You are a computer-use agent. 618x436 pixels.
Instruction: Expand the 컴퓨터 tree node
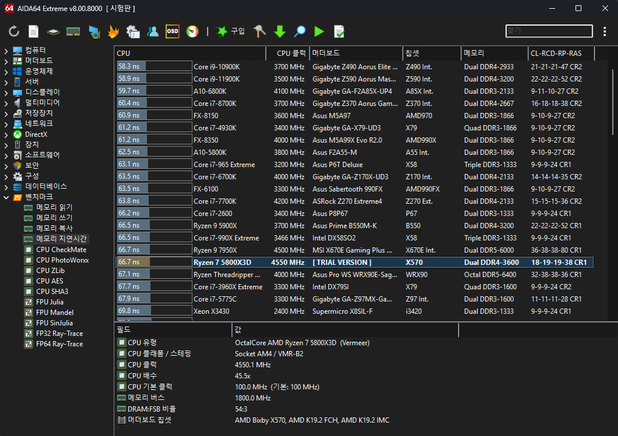point(6,51)
